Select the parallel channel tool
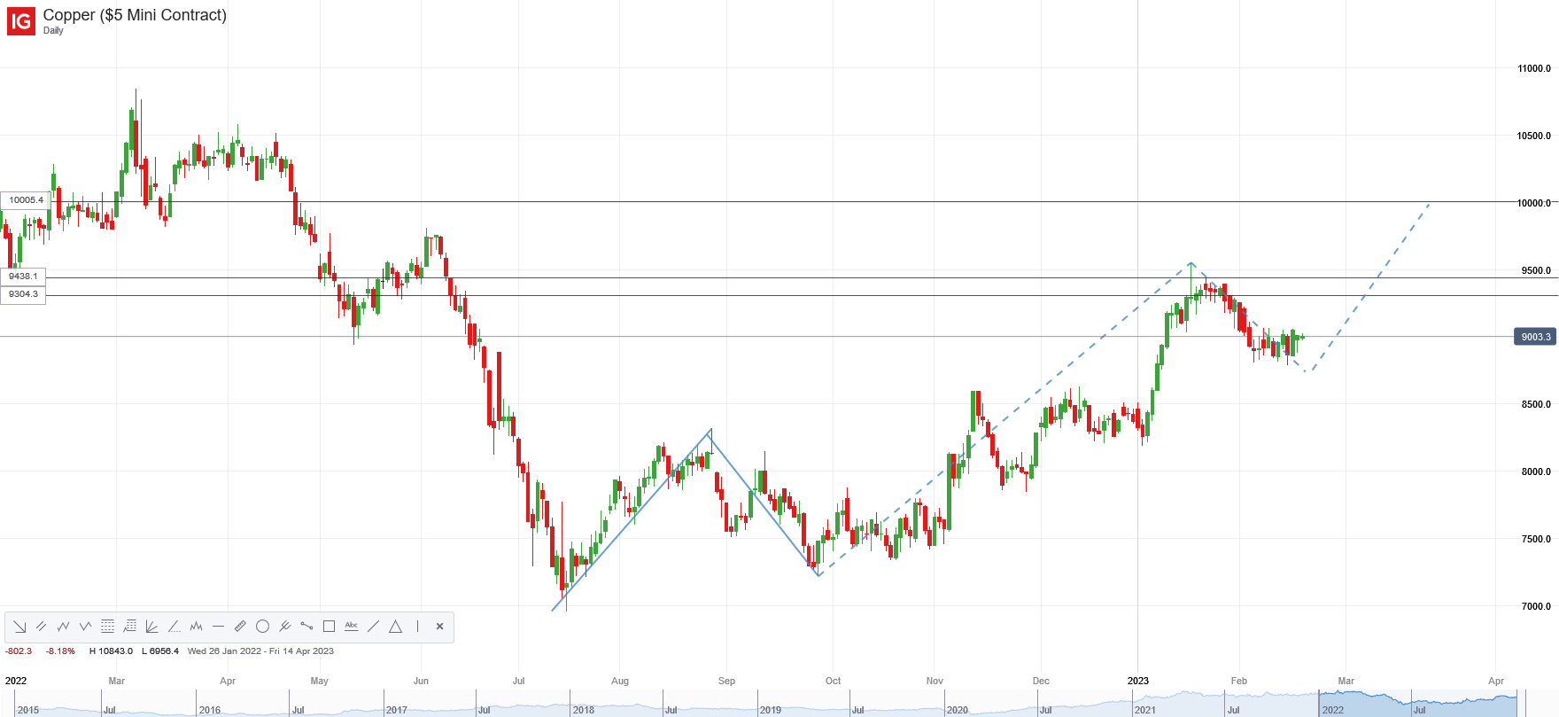Image resolution: width=1559 pixels, height=717 pixels. pyautogui.click(x=42, y=627)
